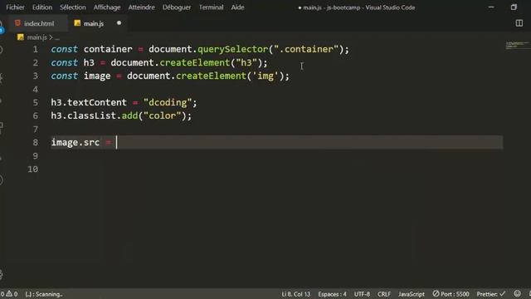Image resolution: width=531 pixels, height=299 pixels.
Task: Click the minimap code preview
Action: click(x=517, y=45)
